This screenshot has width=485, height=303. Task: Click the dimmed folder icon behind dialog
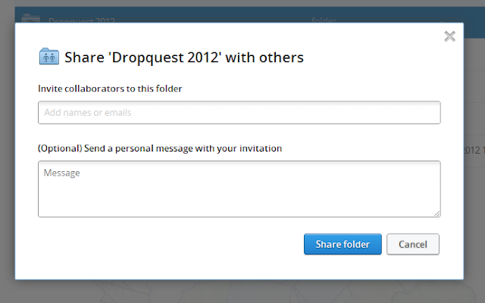pyautogui.click(x=30, y=18)
